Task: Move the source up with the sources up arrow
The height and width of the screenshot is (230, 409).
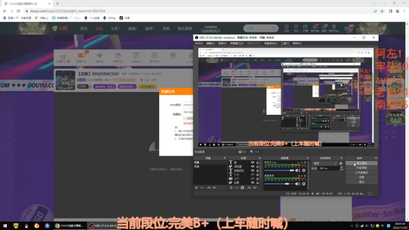Action: click(x=249, y=188)
